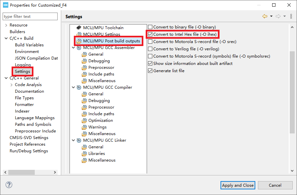
Task: Collapse the C/C++ Build tree node
Action: tap(6, 38)
